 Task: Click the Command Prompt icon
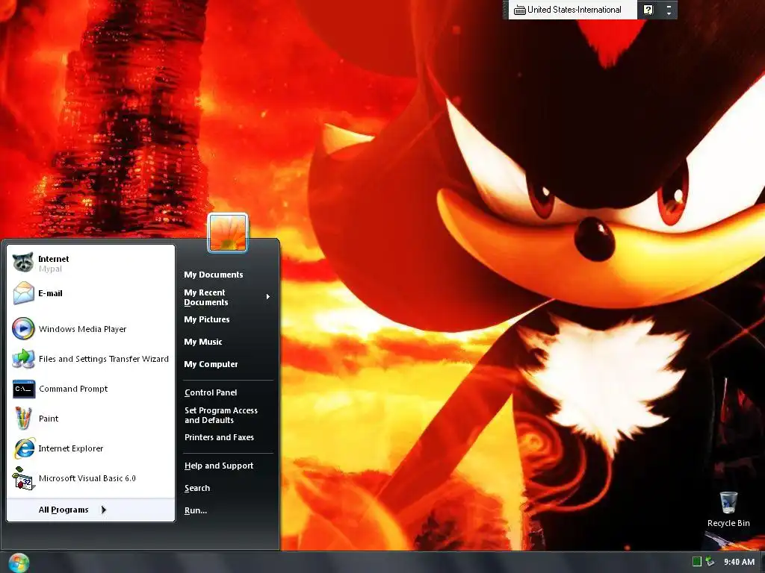tap(23, 389)
